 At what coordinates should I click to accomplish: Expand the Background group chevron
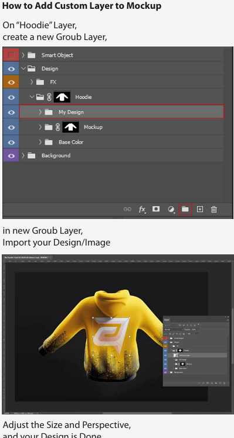(x=23, y=155)
